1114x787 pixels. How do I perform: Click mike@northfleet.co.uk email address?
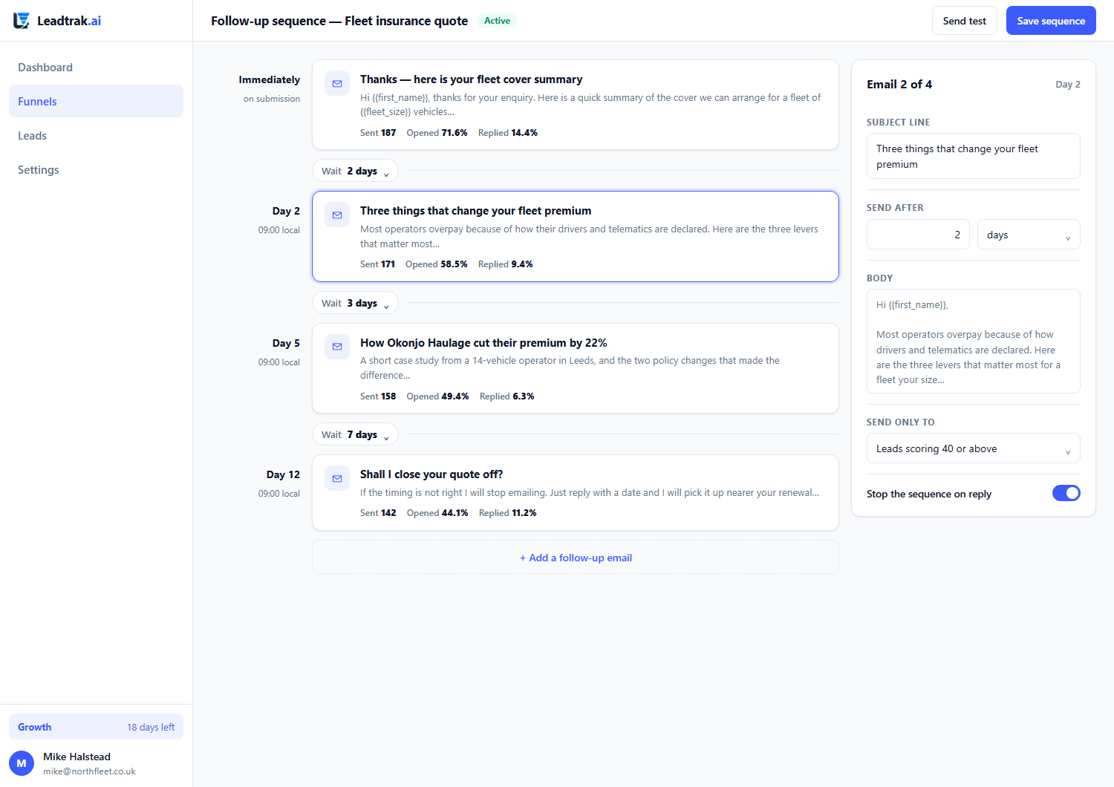[89, 771]
